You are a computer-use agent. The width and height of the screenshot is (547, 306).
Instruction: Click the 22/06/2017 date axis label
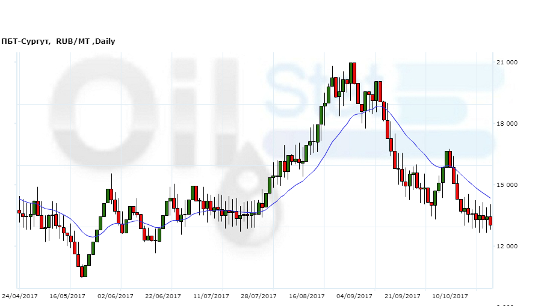click(163, 296)
